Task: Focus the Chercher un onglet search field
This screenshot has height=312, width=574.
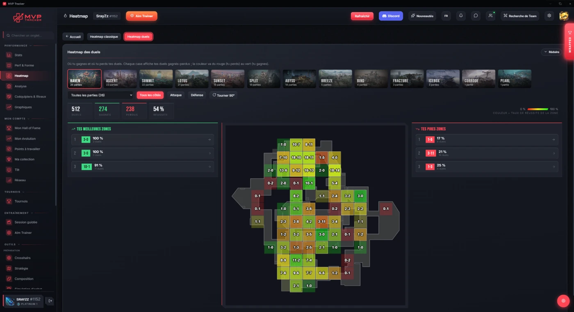Action: tap(28, 36)
